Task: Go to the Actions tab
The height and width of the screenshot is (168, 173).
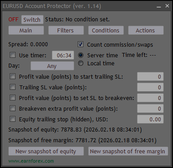Action: (x=146, y=30)
